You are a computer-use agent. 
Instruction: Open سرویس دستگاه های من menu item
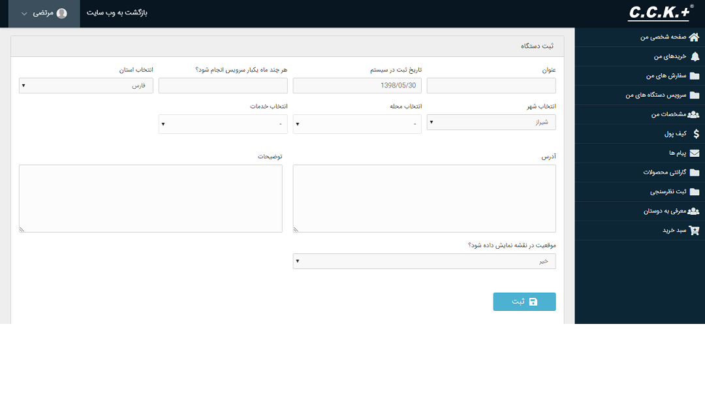[x=640, y=95]
